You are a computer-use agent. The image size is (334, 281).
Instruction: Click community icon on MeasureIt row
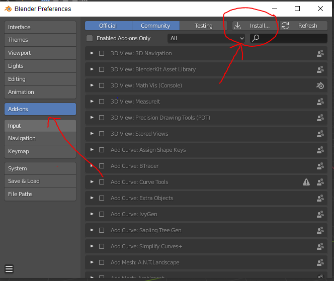(x=320, y=102)
